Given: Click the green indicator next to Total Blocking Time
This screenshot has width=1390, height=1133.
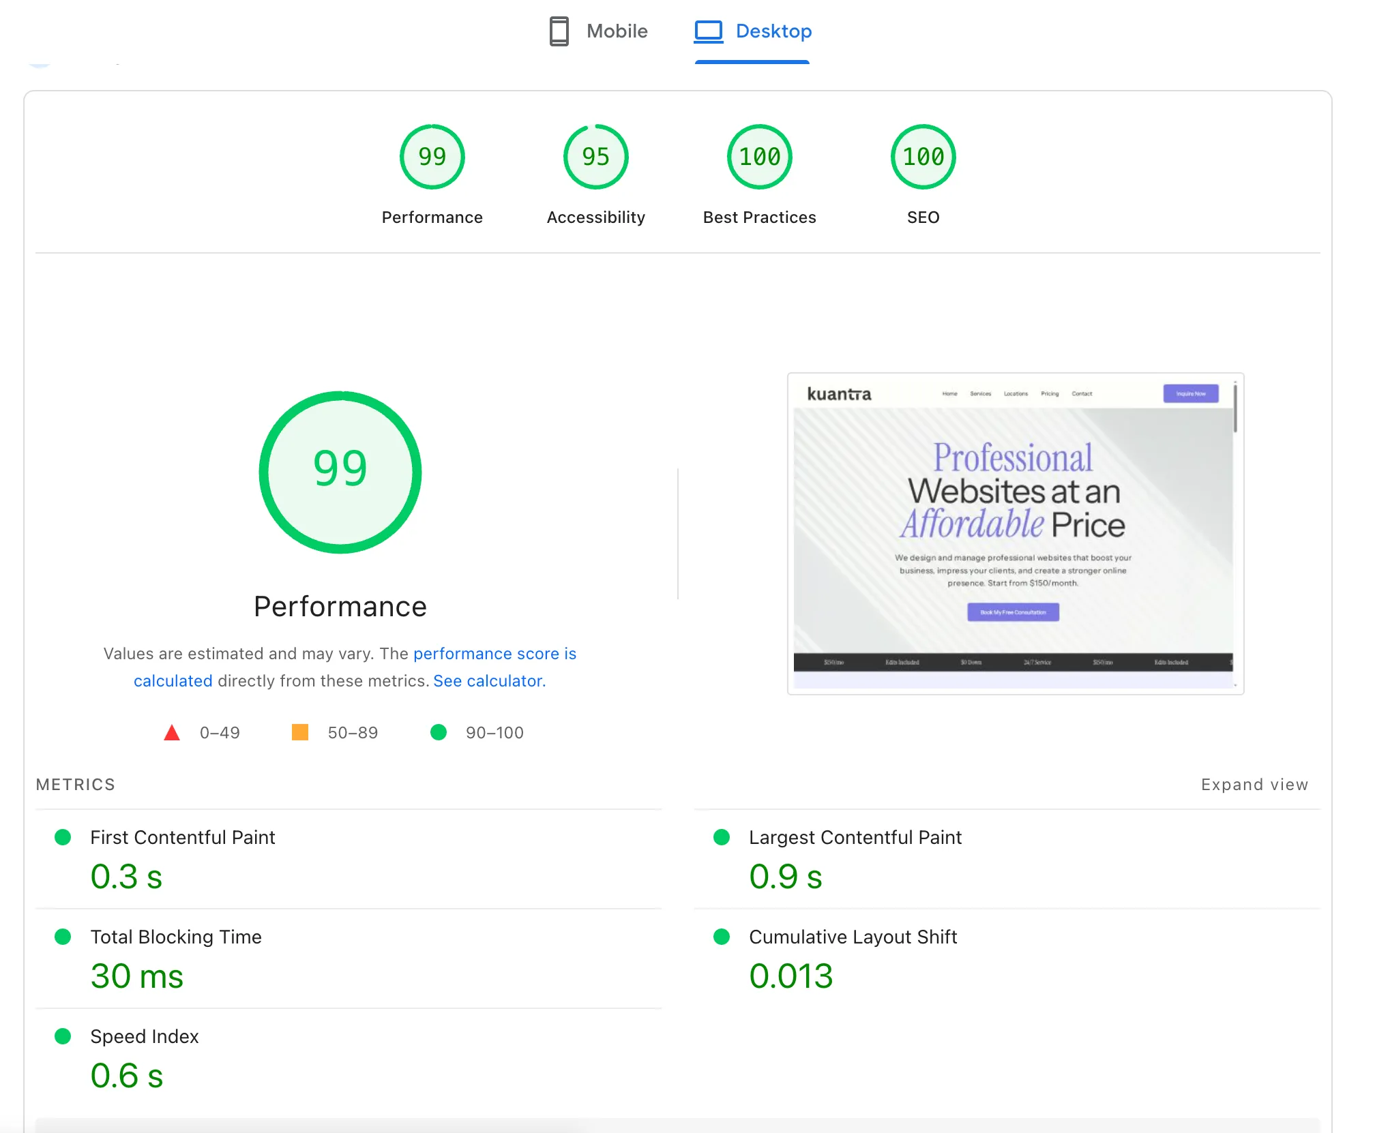Looking at the screenshot, I should click(63, 937).
